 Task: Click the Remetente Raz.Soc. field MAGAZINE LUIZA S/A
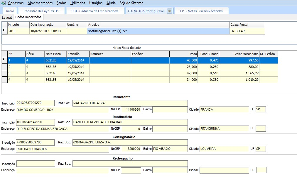[130, 103]
